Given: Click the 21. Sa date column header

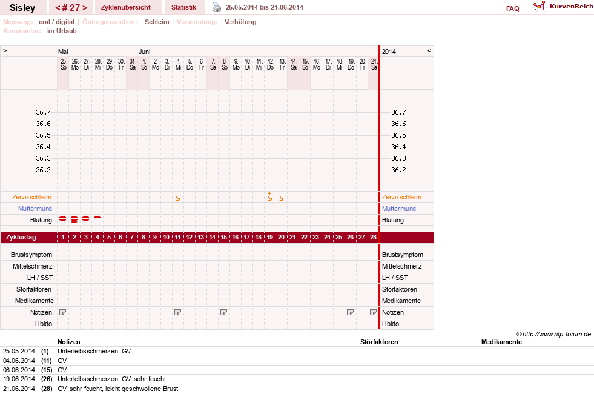Looking at the screenshot, I should (374, 64).
